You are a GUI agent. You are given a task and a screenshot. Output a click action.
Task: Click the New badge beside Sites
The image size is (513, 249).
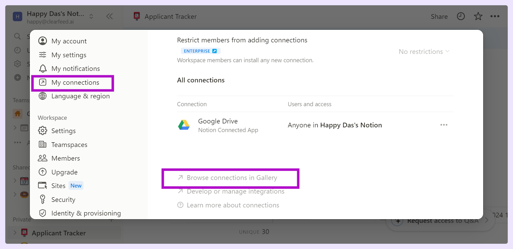click(76, 186)
